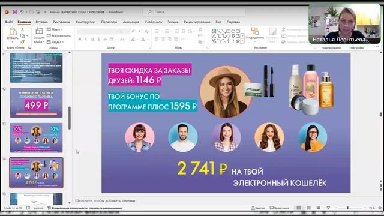Start slideshow from quick access toolbar icon

[x=38, y=12]
